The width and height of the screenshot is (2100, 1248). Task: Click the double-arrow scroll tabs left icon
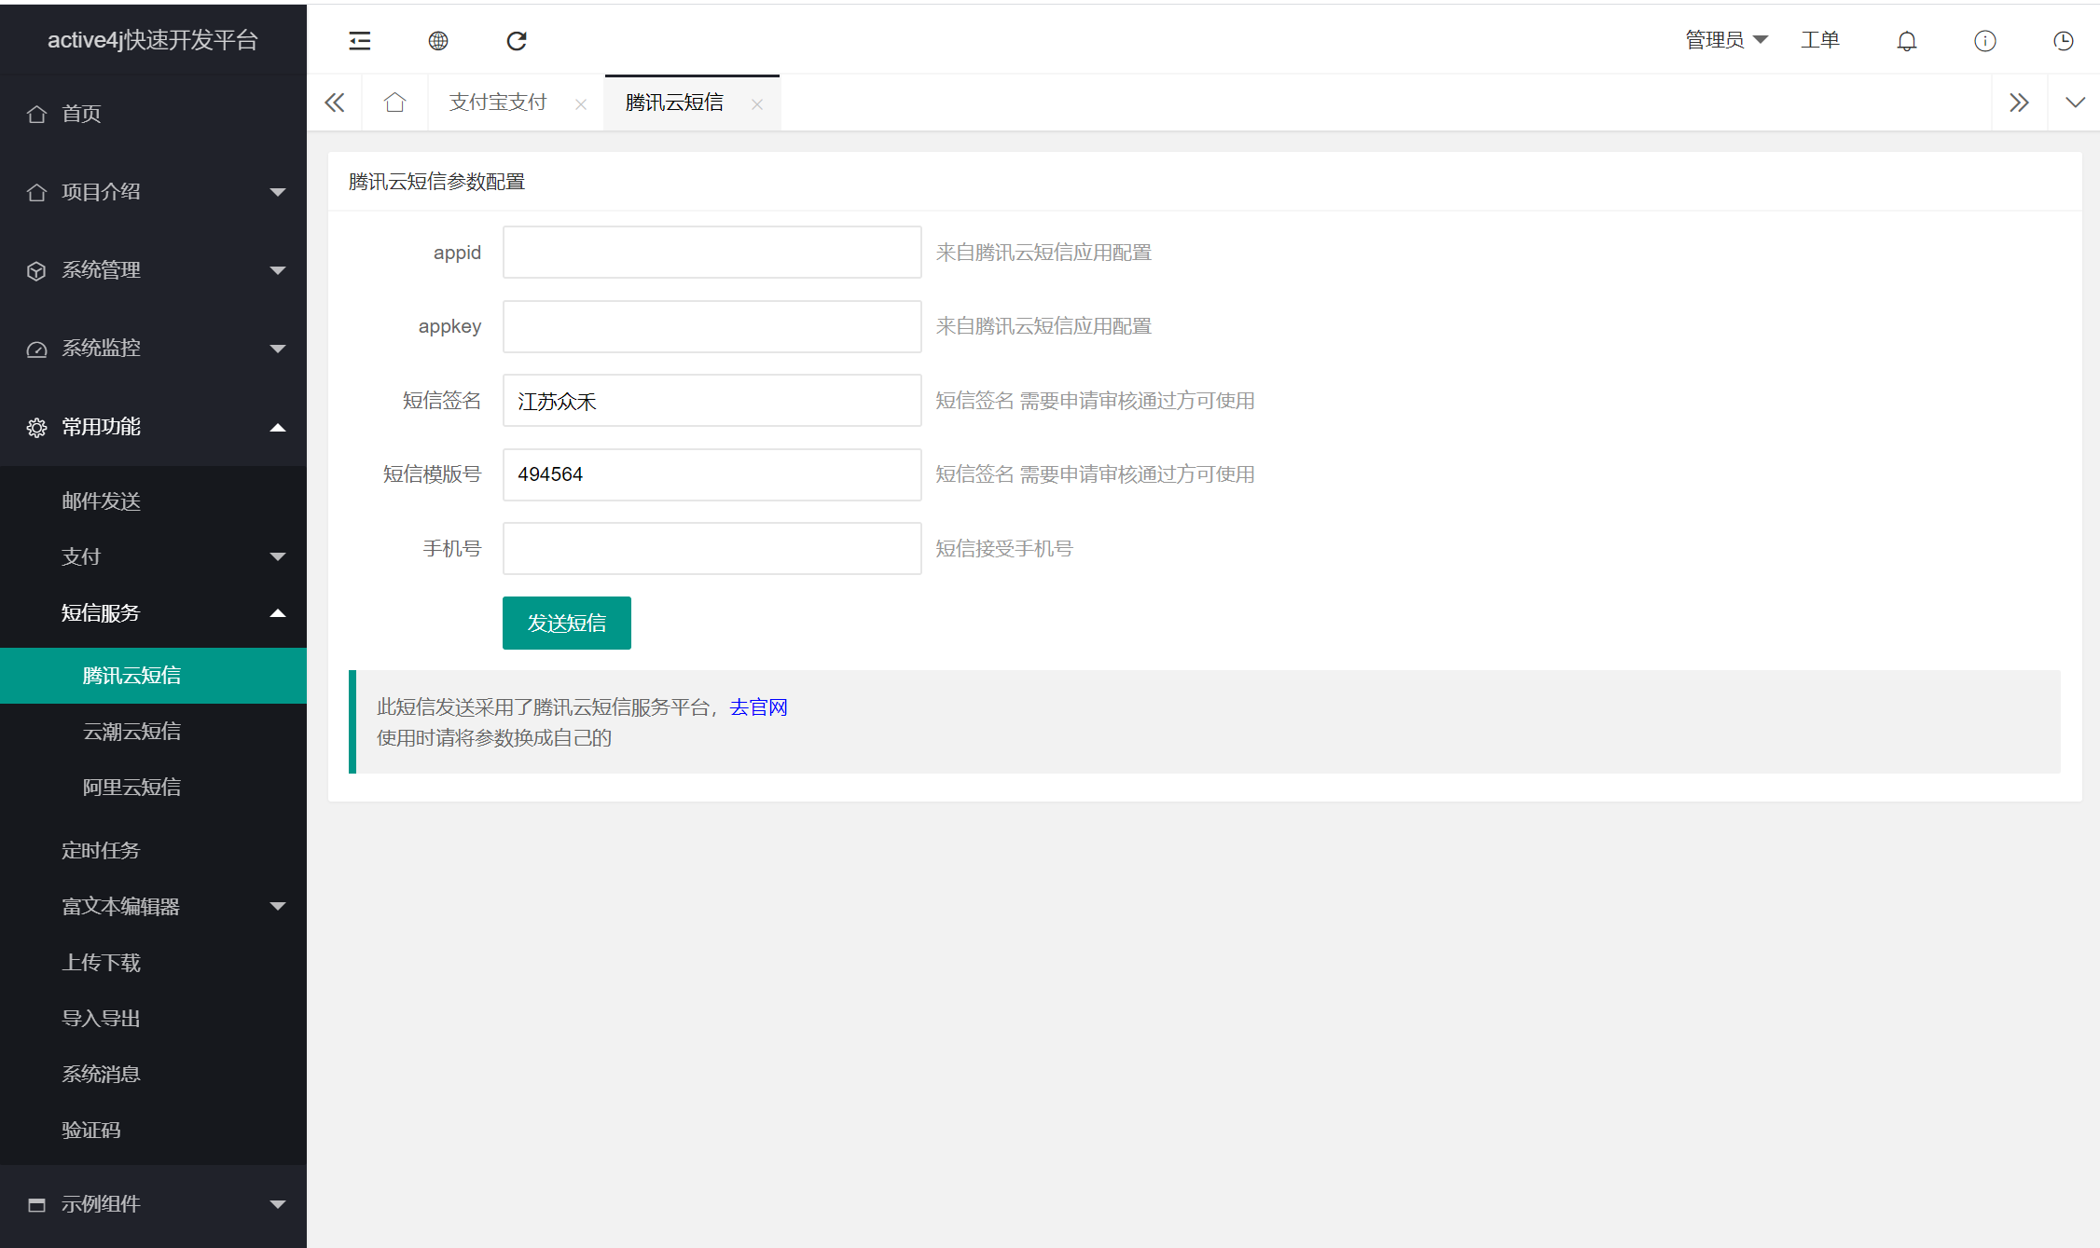point(335,102)
